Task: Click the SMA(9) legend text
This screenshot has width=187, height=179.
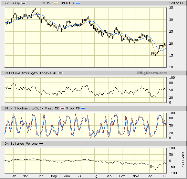Action: tap(46, 3)
